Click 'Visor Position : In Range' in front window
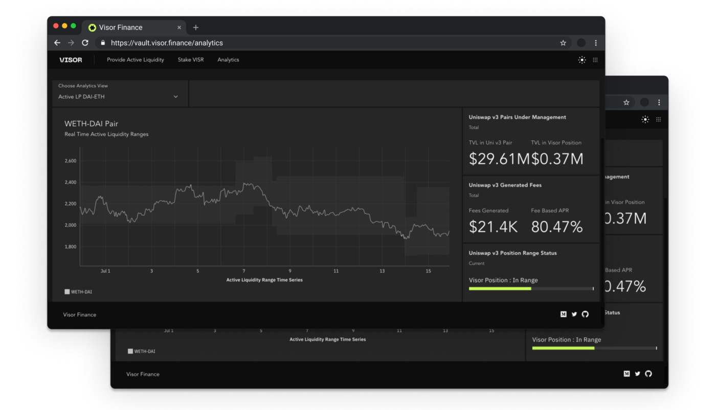The image size is (716, 410). tap(503, 280)
